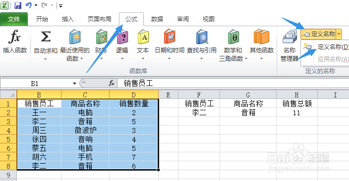Select row 1 header
The width and height of the screenshot is (349, 181).
pos(8,104)
